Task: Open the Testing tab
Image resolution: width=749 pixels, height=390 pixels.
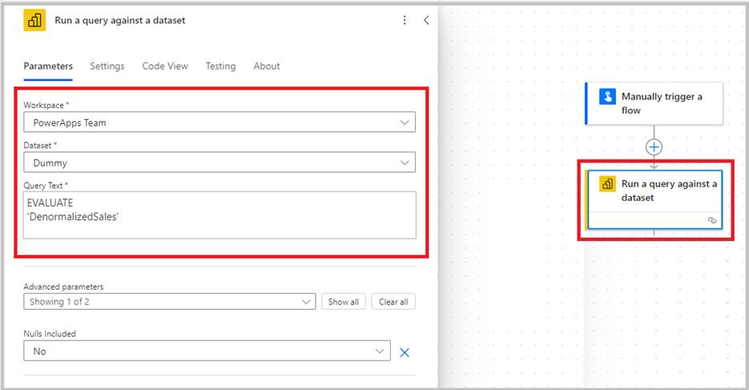Action: (x=220, y=66)
